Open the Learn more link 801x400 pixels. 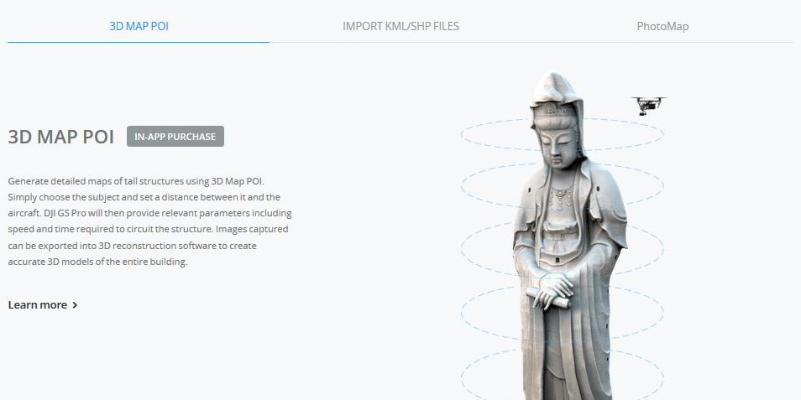coord(43,305)
